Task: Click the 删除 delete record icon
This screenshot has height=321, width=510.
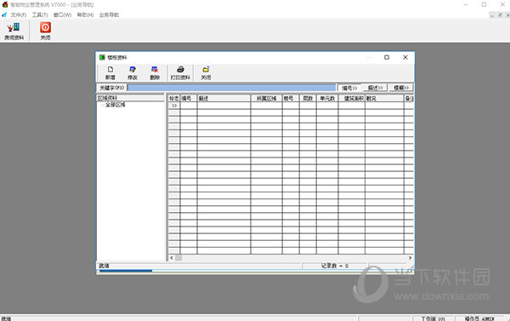Action: [155, 73]
